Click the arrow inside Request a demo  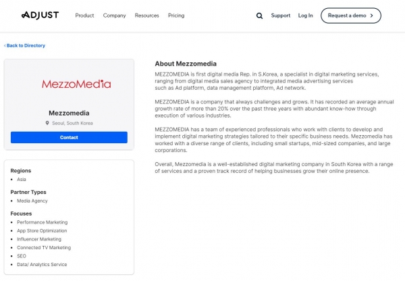point(371,16)
